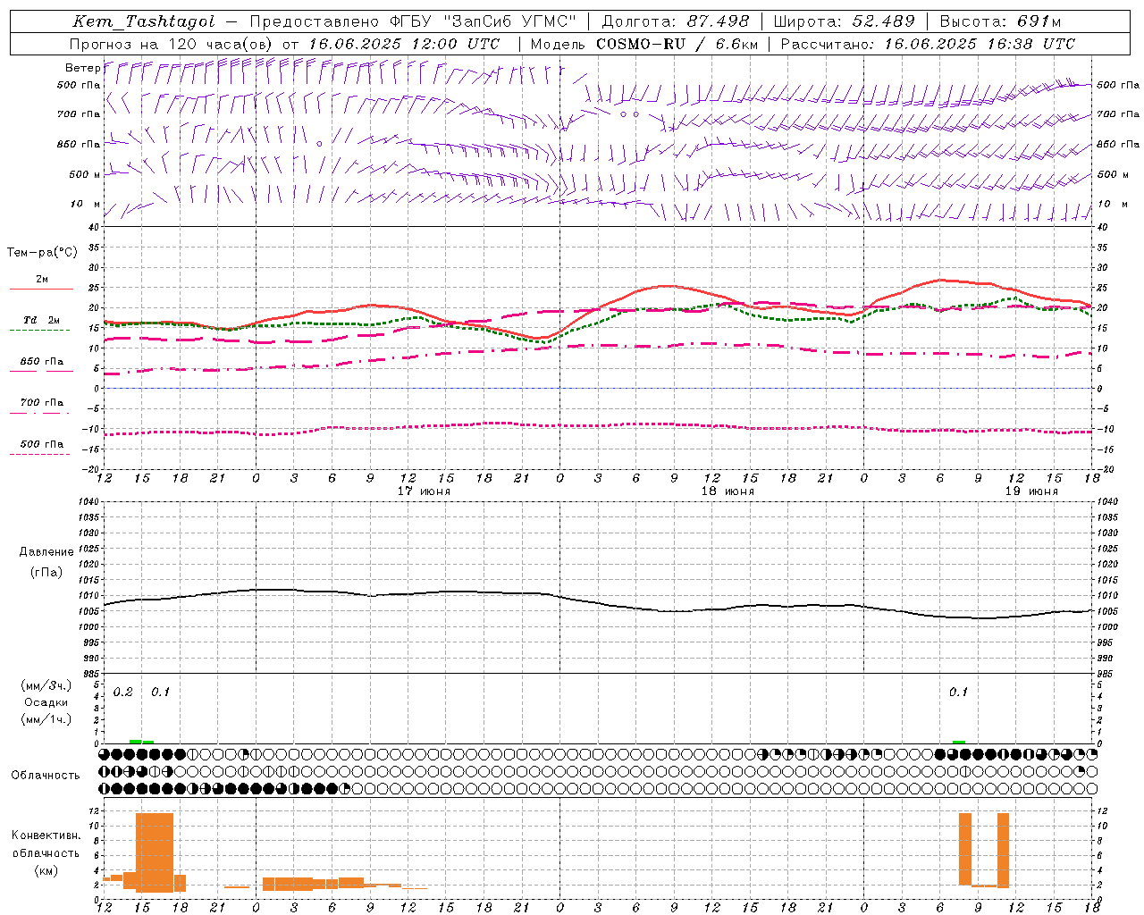Click the '17 июня' date label
Screen dimensions: 1144x915
click(424, 491)
